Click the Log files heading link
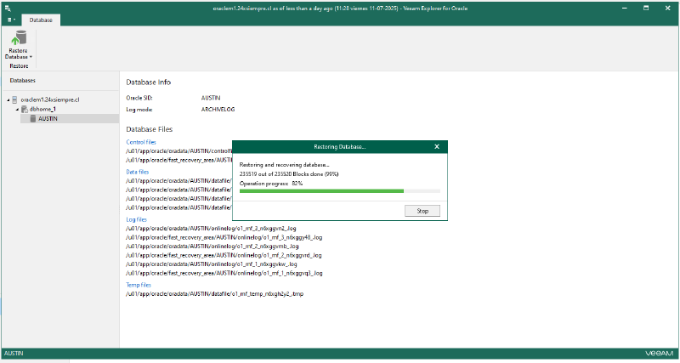The height and width of the screenshot is (363, 680). tap(136, 219)
